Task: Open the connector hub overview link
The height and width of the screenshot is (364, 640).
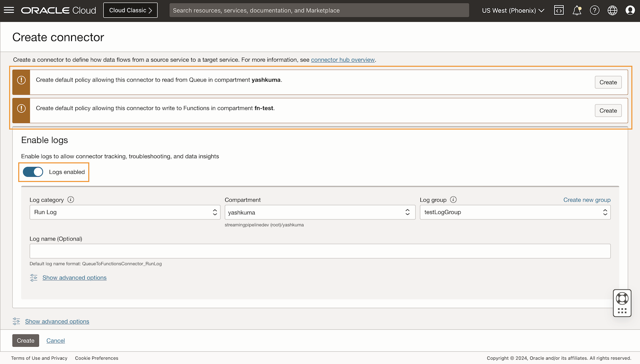Action: tap(343, 60)
